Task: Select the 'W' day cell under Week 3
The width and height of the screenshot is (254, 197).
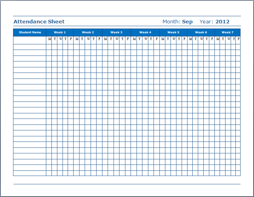Action: coord(116,40)
